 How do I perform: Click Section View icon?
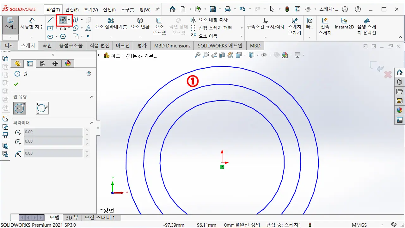(x=222, y=55)
